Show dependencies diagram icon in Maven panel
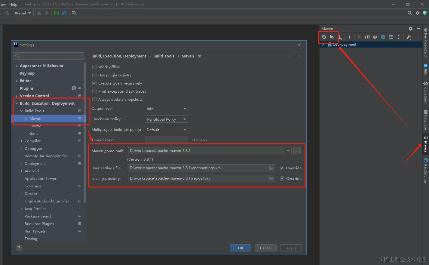429x265 pixels. (x=391, y=37)
